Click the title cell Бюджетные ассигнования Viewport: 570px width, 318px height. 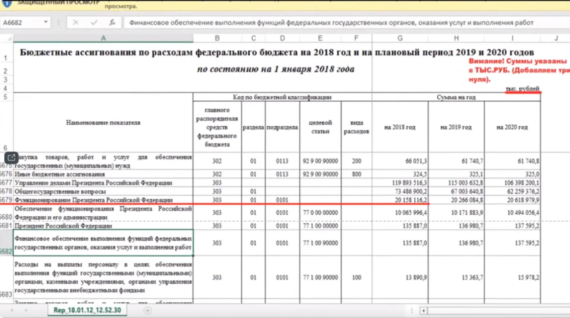pos(277,52)
